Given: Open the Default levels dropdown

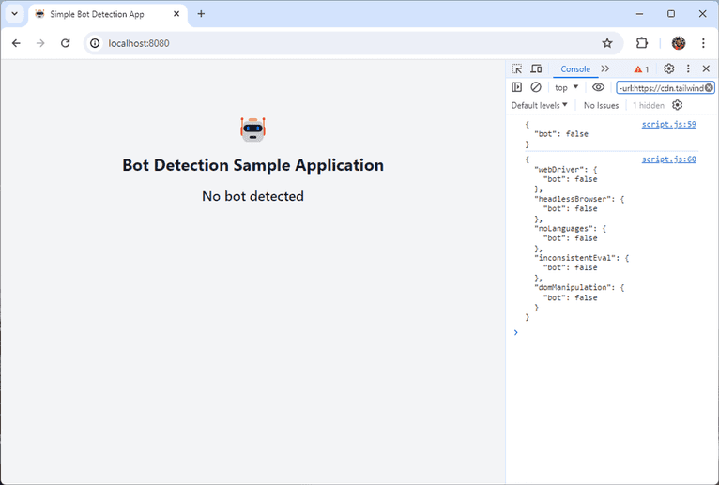Looking at the screenshot, I should [x=540, y=106].
